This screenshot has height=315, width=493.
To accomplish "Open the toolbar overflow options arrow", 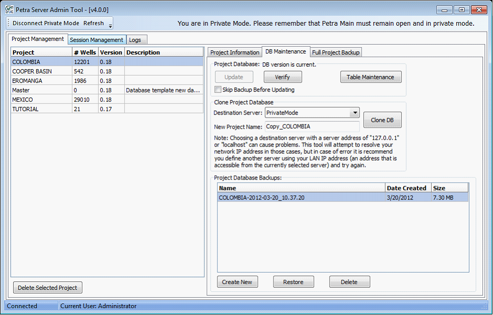I will [x=110, y=25].
